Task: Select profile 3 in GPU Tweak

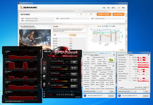Action: [61, 95]
